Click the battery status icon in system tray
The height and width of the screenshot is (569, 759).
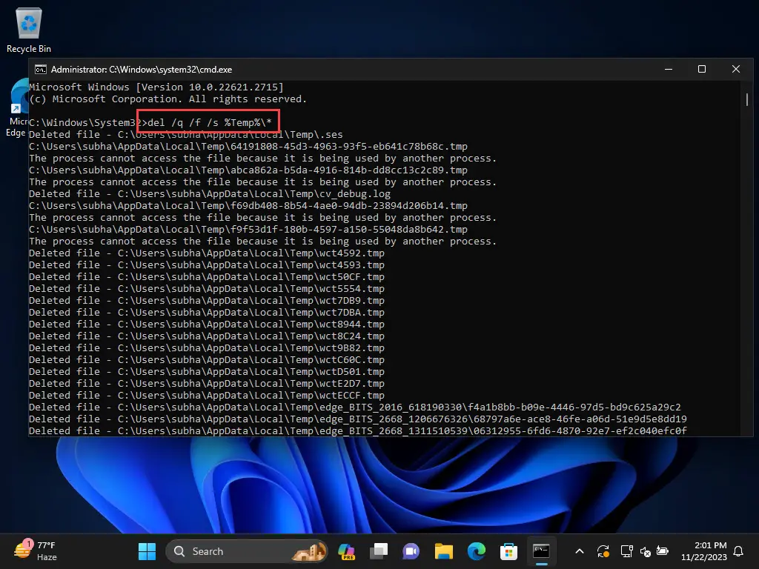click(x=663, y=551)
